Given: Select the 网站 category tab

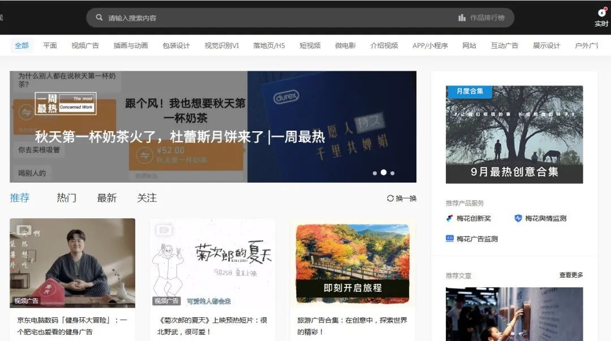Looking at the screenshot, I should pos(469,46).
